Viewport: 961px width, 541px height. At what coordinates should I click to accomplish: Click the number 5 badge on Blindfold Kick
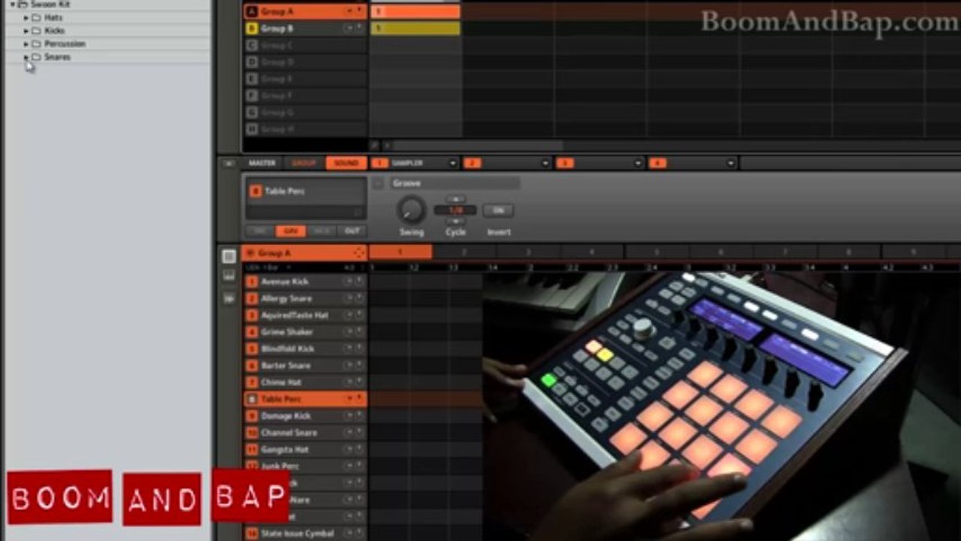coord(252,349)
